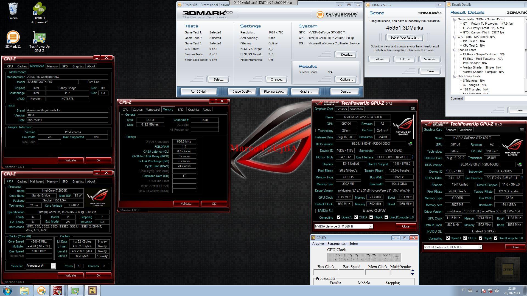Click BIOS save chip icon in GPU-Z window under Result Details
Screen dimensions: 527x296
[x=520, y=164]
